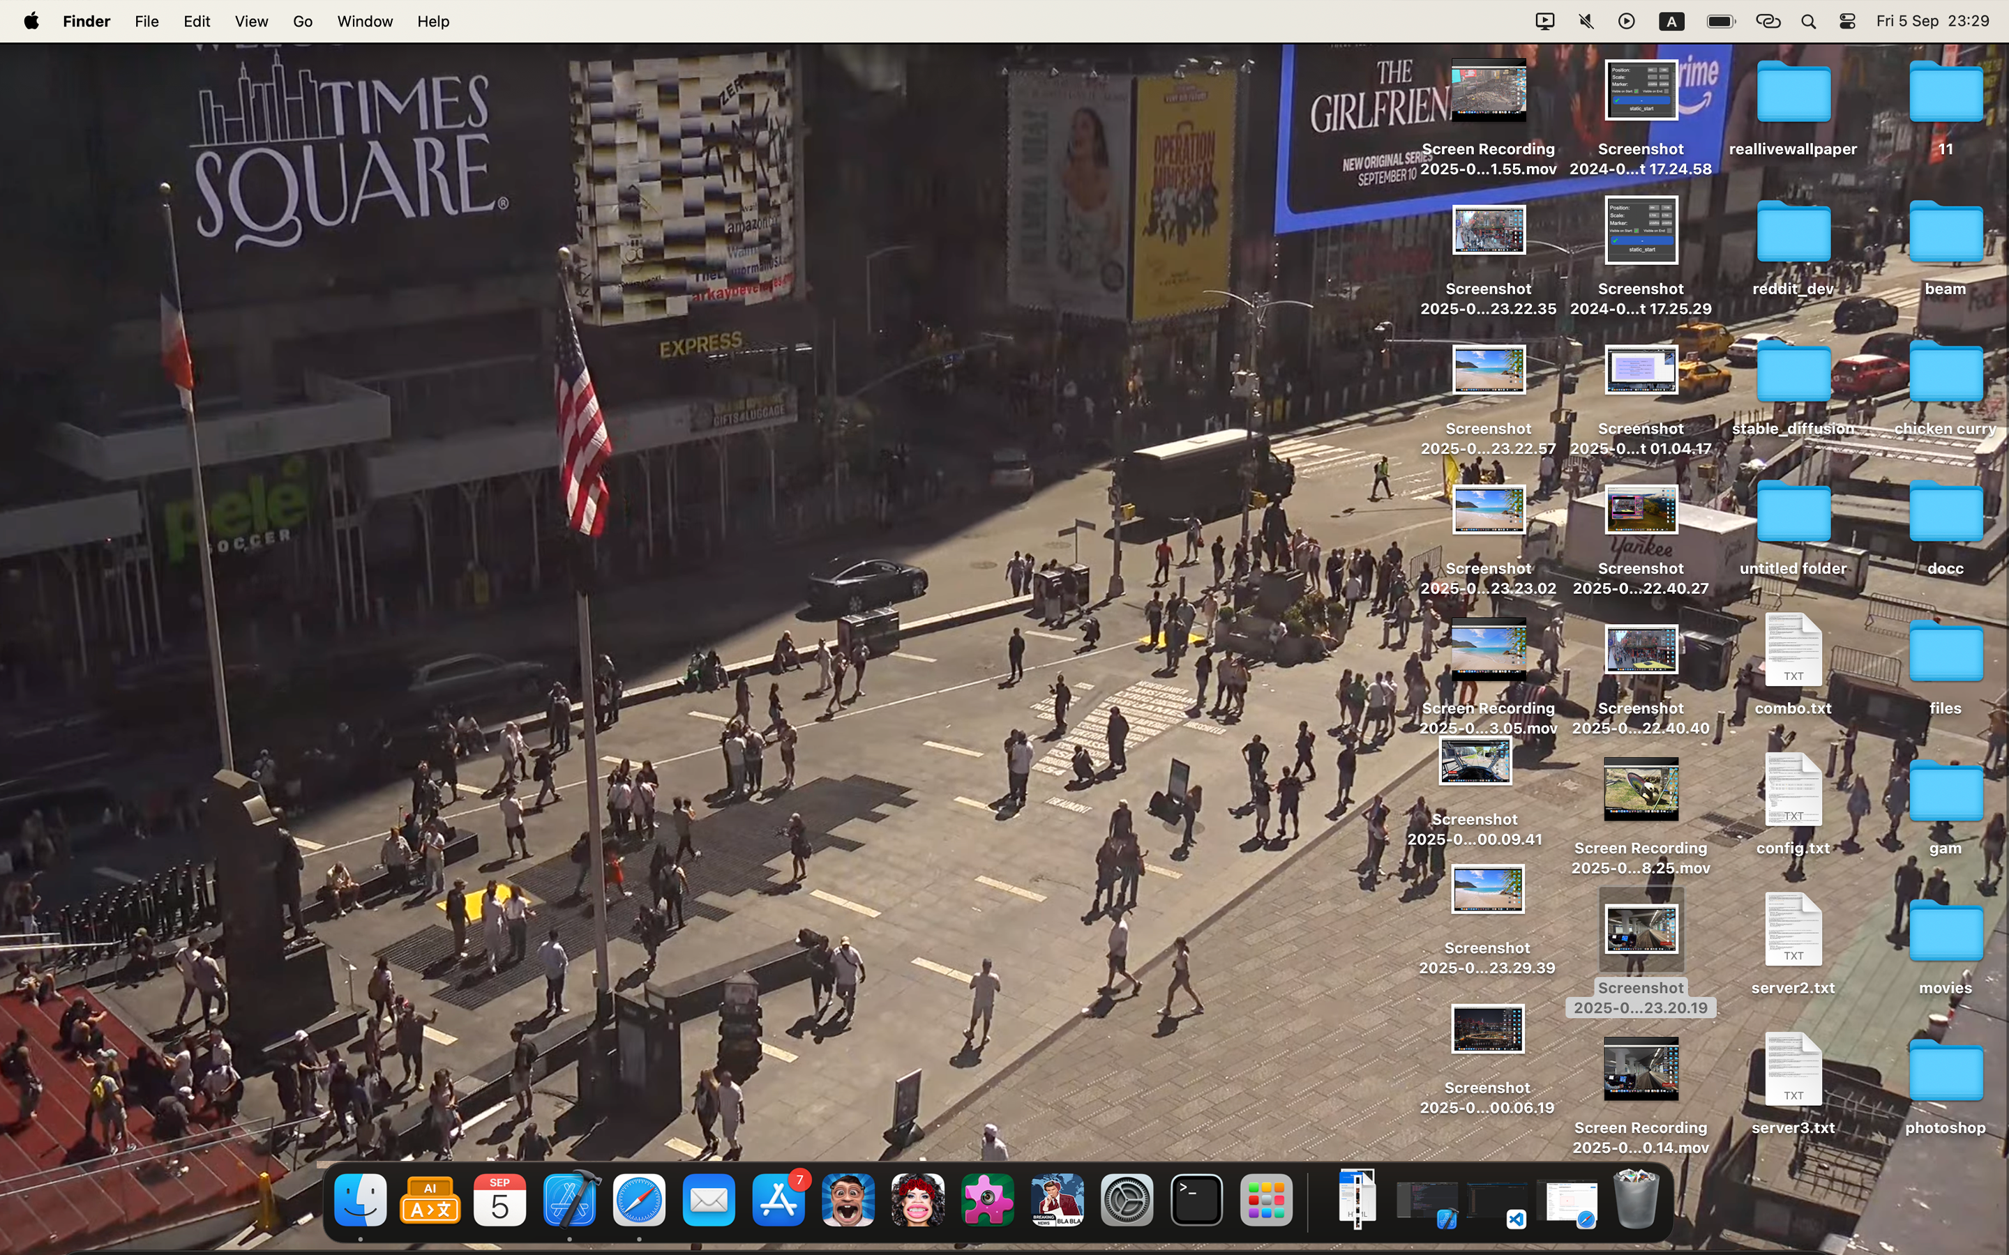The width and height of the screenshot is (2009, 1255).
Task: Launch Safari from the Dock
Action: coord(639,1199)
